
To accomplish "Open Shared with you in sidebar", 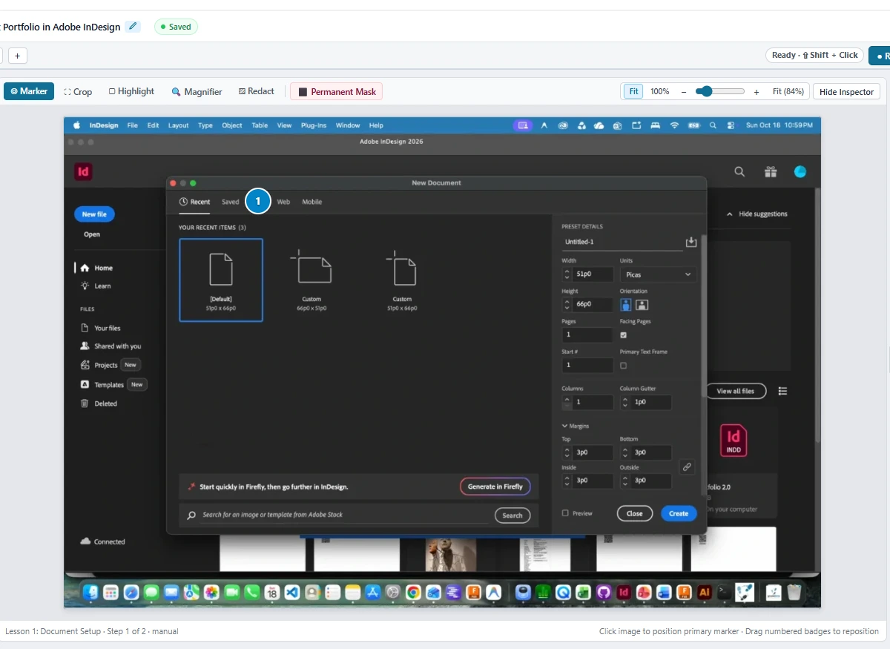I will click(x=111, y=346).
